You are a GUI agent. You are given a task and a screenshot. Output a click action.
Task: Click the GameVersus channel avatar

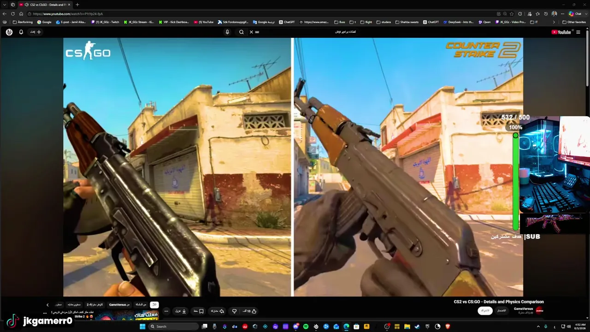pyautogui.click(x=540, y=310)
